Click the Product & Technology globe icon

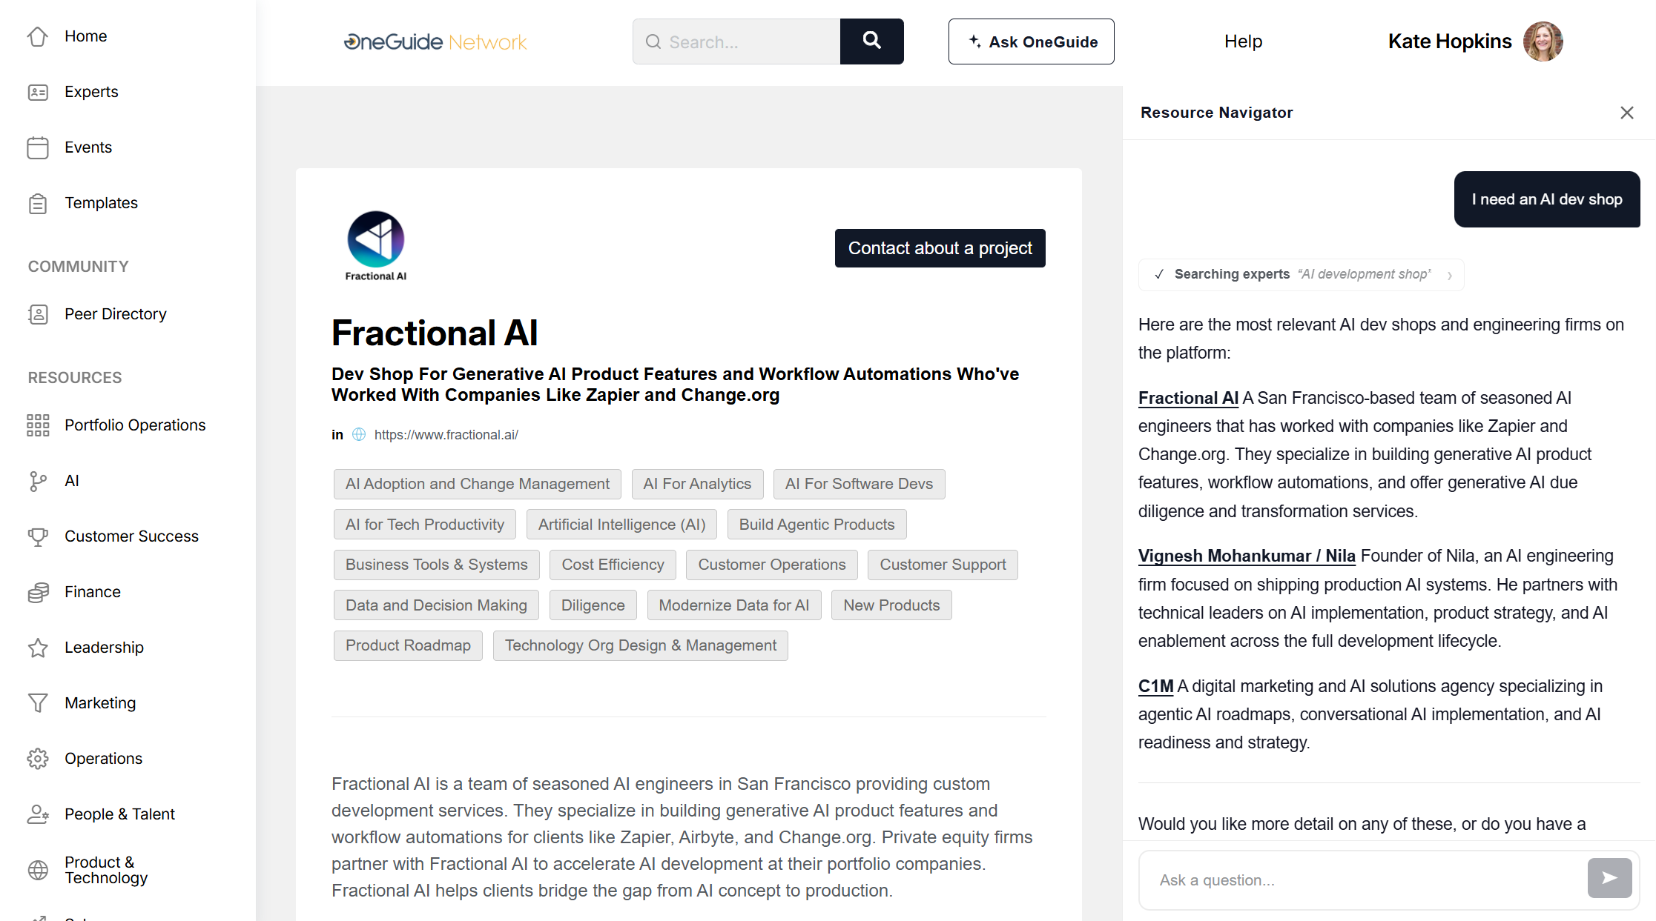point(38,870)
